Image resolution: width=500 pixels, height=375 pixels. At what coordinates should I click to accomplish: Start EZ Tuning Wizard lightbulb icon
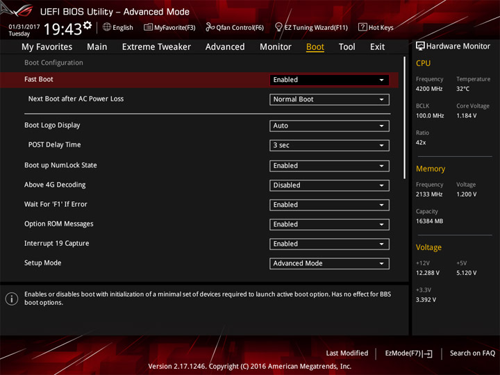click(278, 27)
